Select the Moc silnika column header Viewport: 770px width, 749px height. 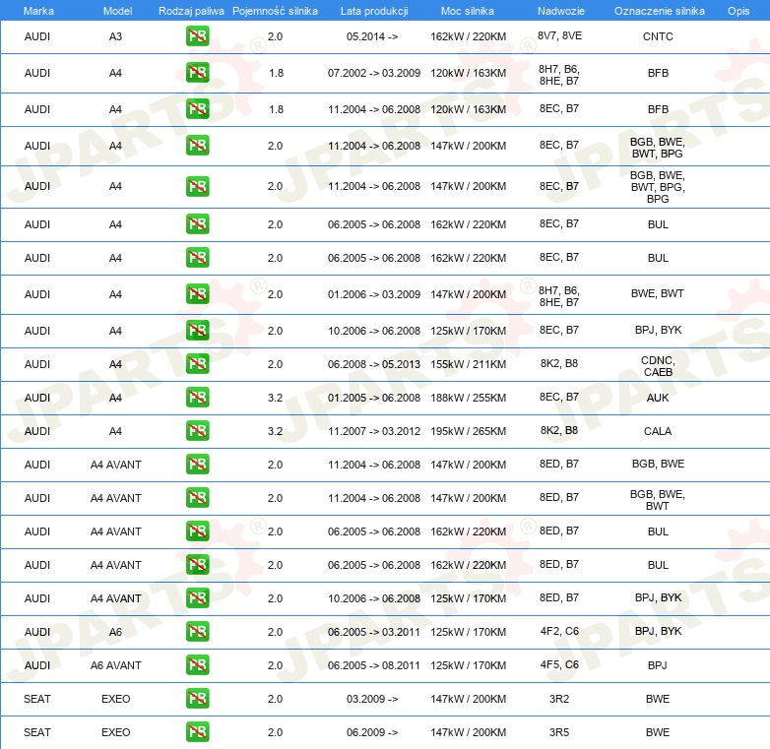click(468, 11)
